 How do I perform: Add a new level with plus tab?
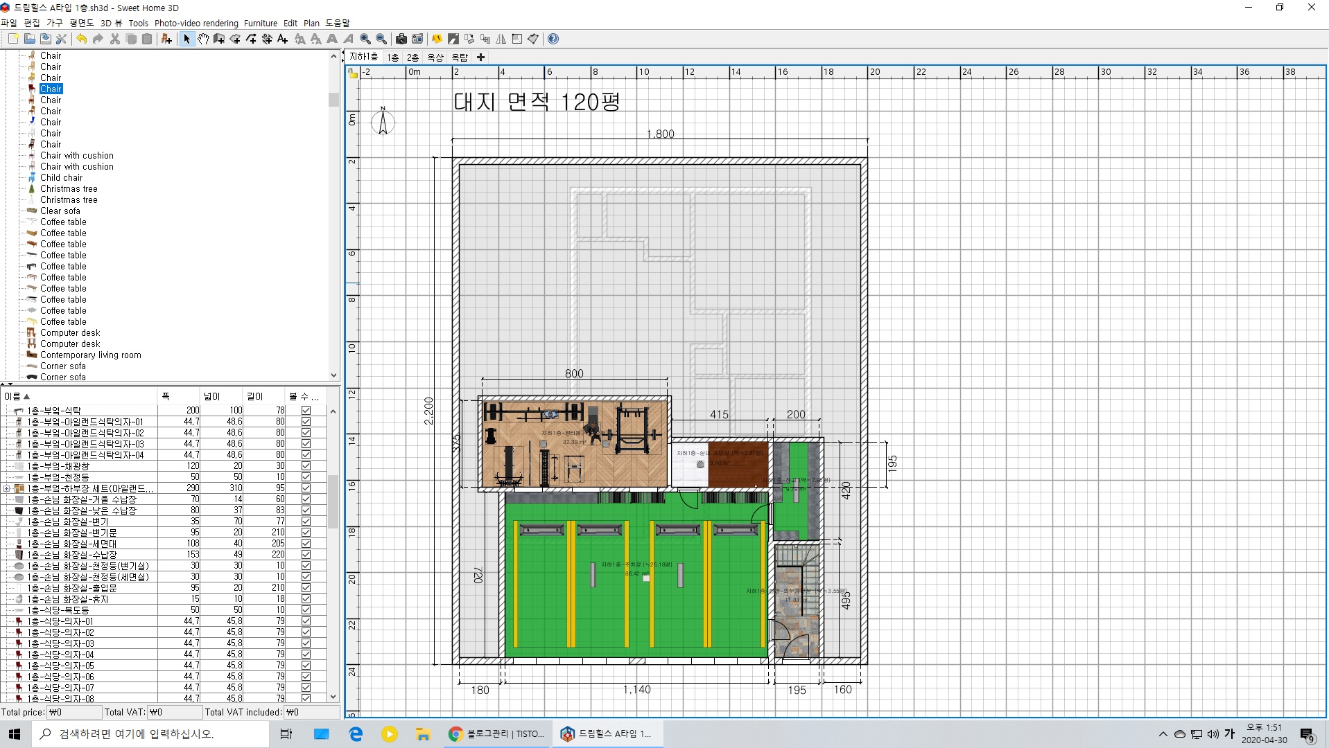tap(480, 57)
